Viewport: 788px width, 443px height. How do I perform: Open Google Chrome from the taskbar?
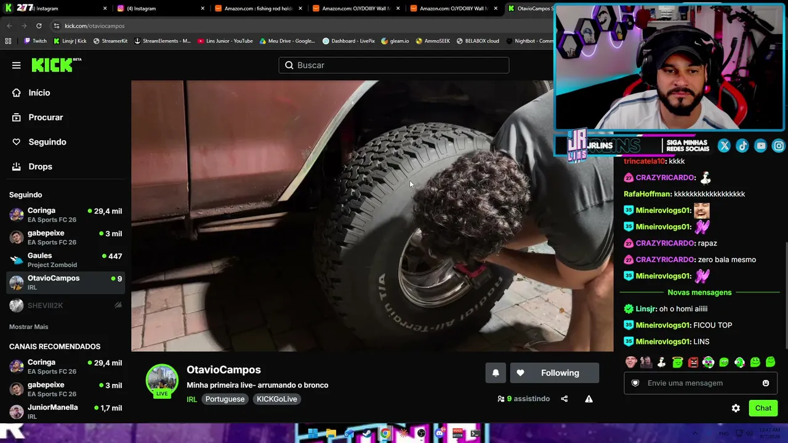click(x=385, y=434)
